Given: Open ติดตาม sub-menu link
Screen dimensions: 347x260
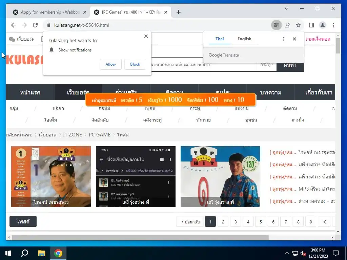Looking at the screenshot, I should (x=290, y=108).
